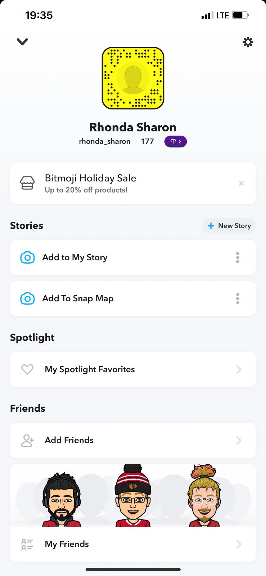Open more options for Snap Map

tap(238, 299)
